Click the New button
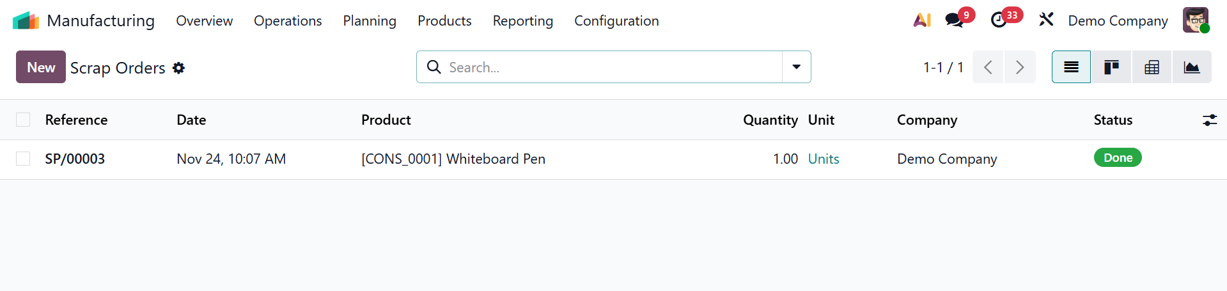This screenshot has width=1227, height=291. (x=41, y=67)
